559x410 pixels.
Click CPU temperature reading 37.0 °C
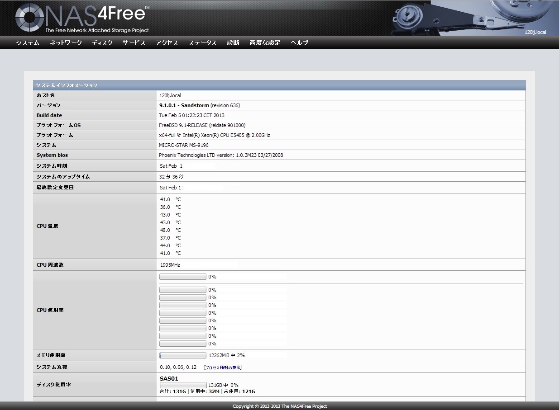[170, 238]
